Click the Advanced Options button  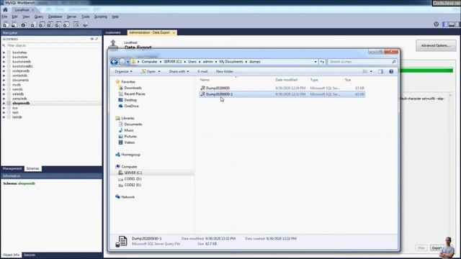click(x=436, y=45)
